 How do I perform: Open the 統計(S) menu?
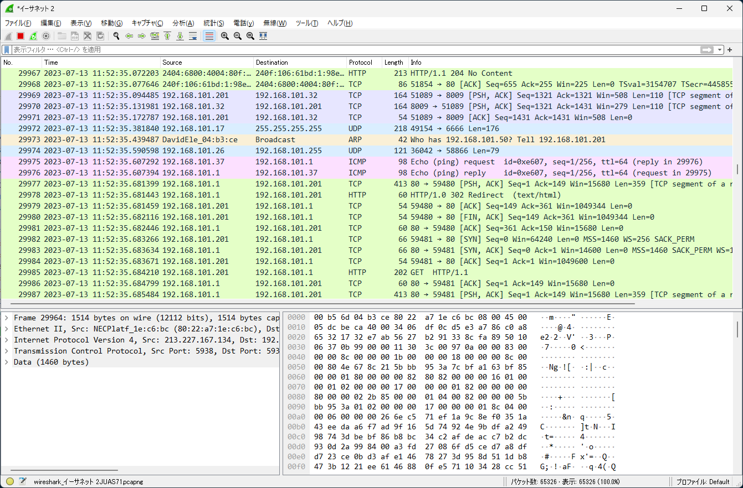(214, 23)
